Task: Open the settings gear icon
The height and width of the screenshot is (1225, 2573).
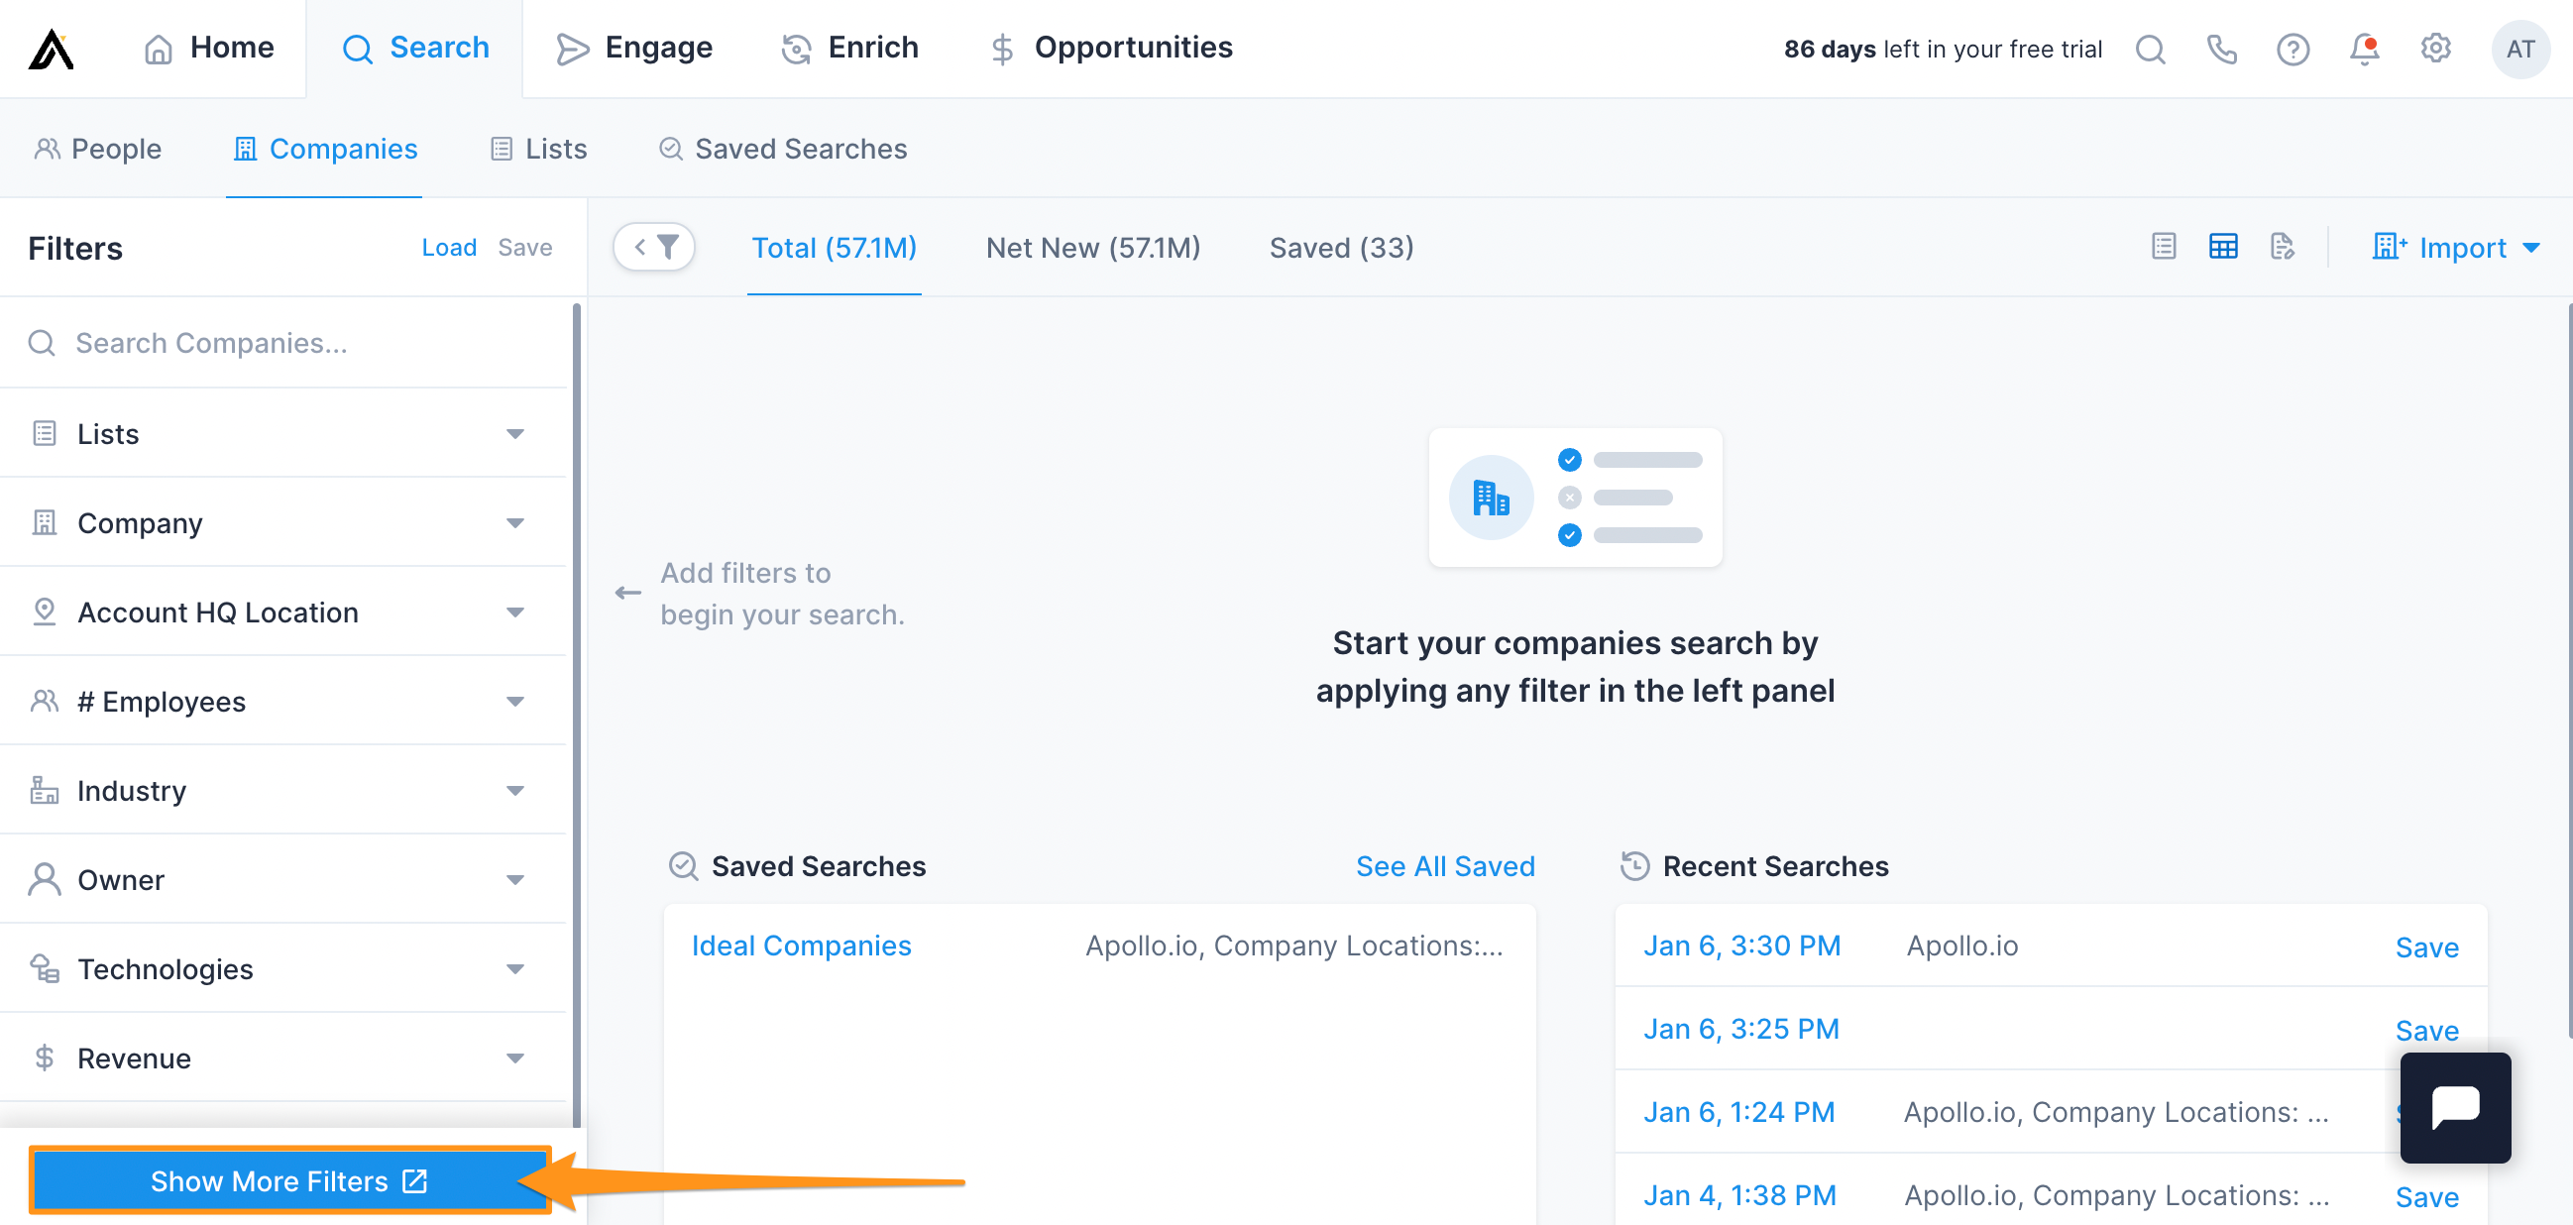Action: pyautogui.click(x=2436, y=49)
